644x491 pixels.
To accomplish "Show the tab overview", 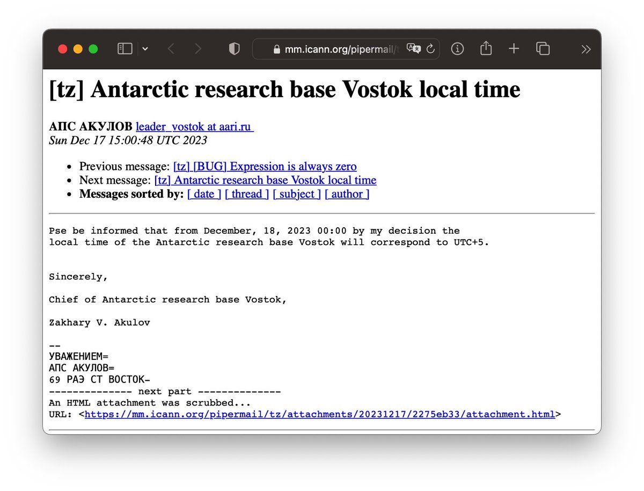I will point(543,49).
